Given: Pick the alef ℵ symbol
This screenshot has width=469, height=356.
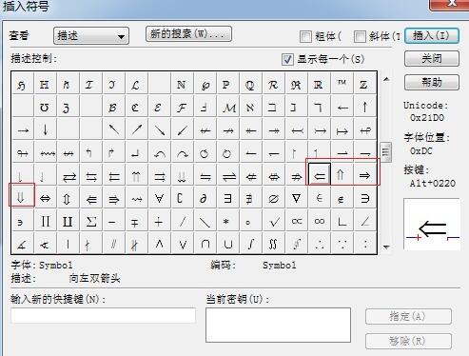Looking at the screenshot, I should tap(250, 107).
